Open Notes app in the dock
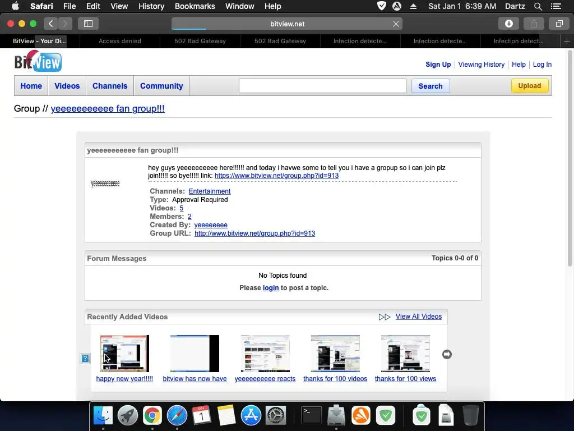 (x=226, y=415)
